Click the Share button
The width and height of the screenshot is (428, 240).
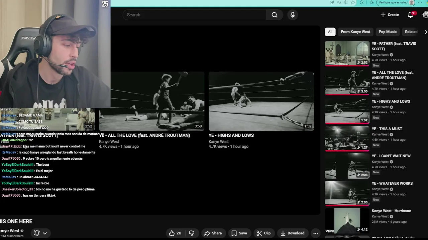(213, 233)
